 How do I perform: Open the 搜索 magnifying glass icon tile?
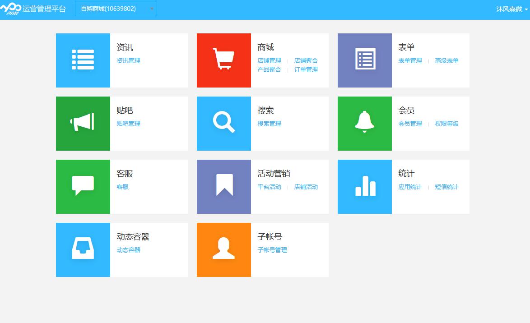coord(224,124)
